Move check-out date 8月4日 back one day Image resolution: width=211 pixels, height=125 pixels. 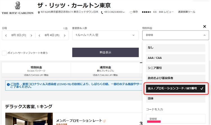coord(39,35)
